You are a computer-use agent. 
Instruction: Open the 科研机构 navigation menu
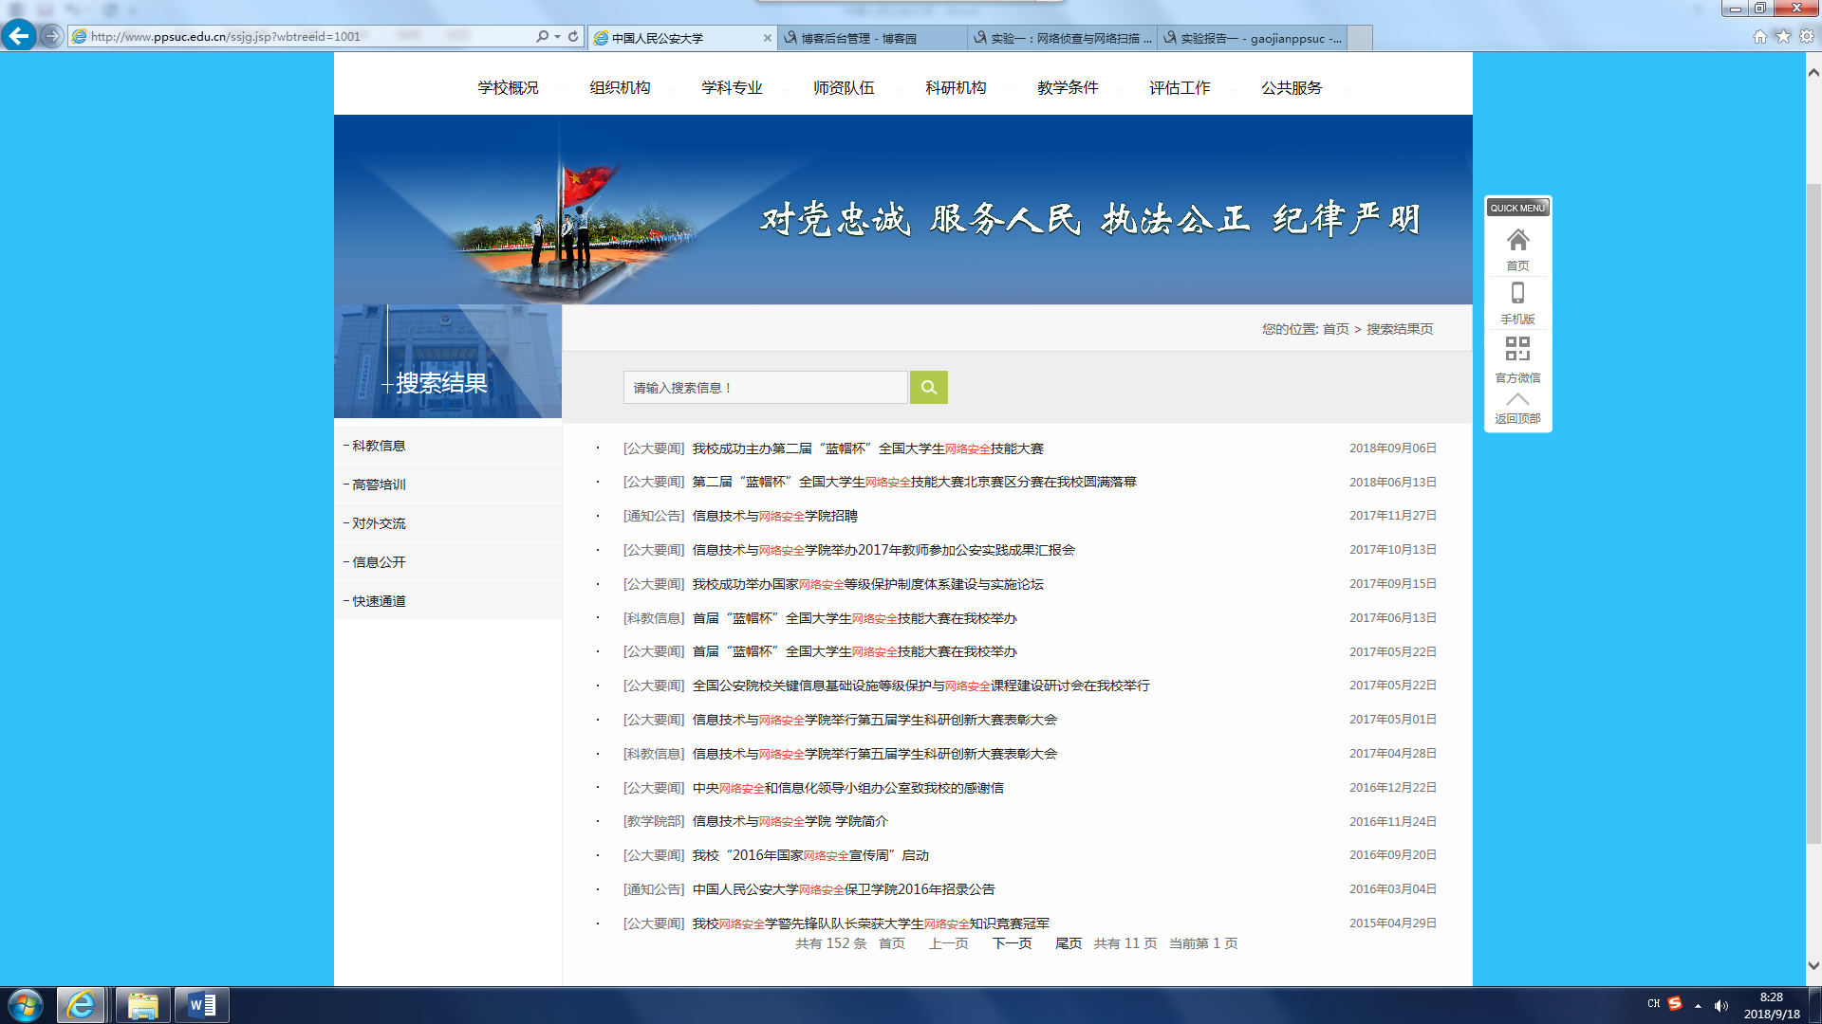click(956, 87)
